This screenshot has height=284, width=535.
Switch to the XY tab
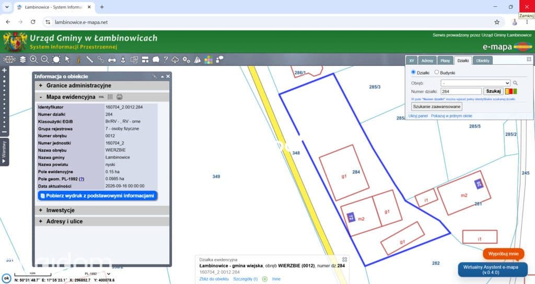click(412, 61)
